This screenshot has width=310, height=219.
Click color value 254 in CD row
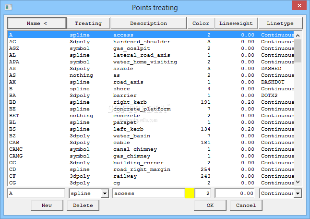point(205,170)
